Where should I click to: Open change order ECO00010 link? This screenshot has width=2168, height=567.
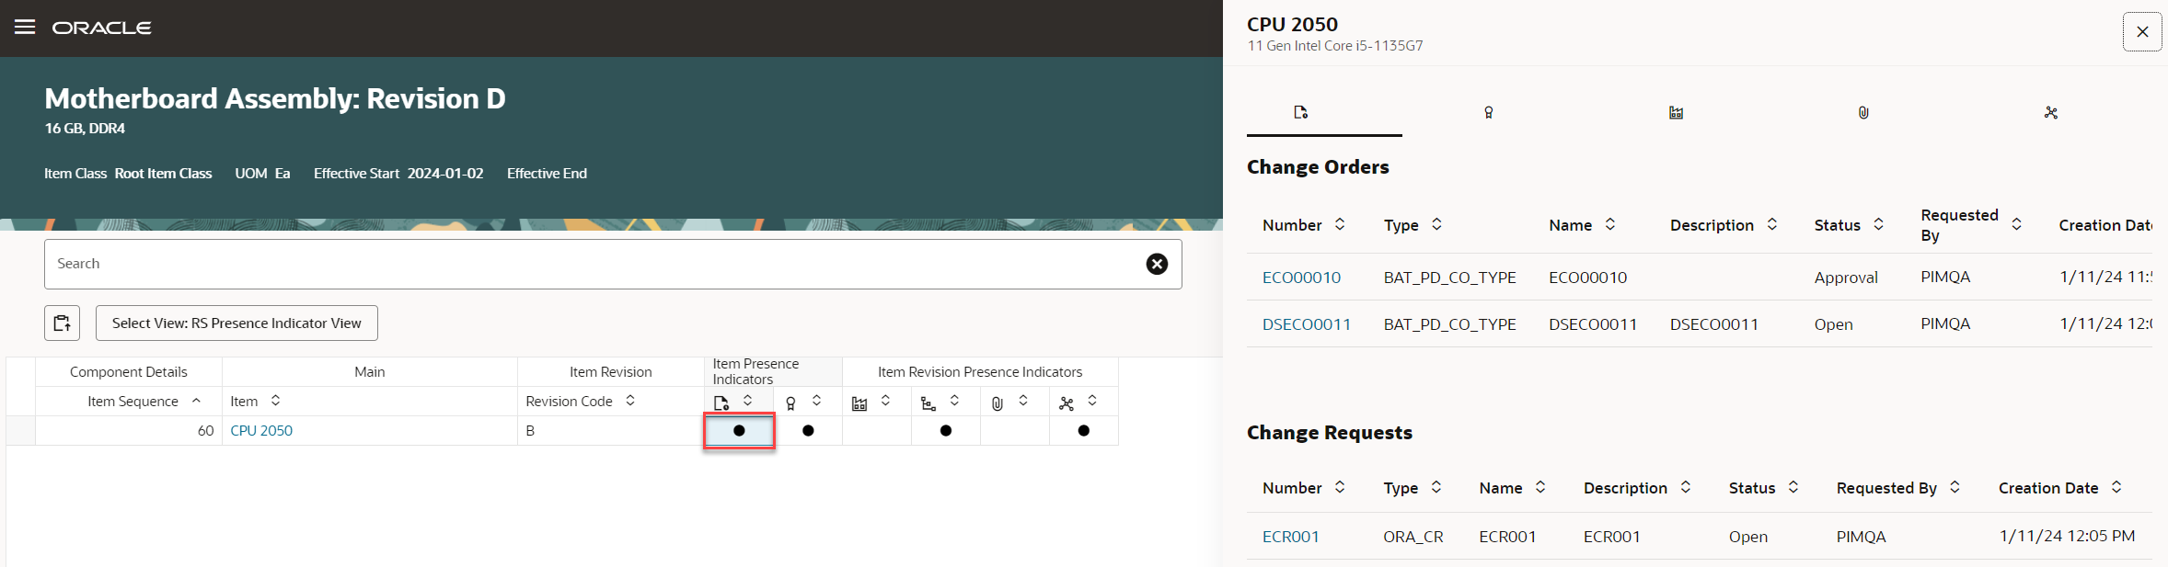1301,278
